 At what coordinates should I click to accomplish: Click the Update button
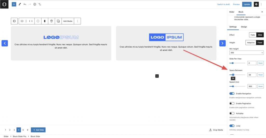tap(247, 4)
